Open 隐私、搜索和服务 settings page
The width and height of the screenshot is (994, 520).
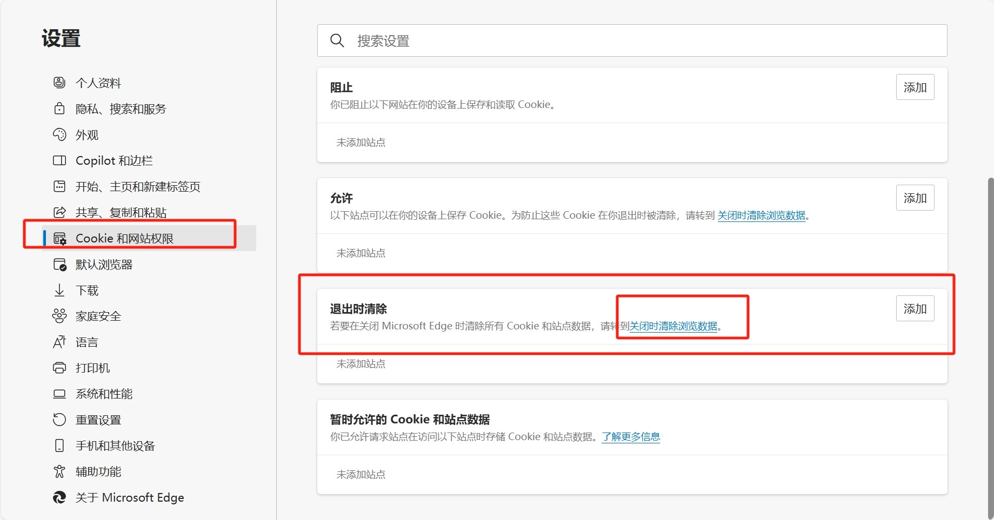[x=149, y=109]
